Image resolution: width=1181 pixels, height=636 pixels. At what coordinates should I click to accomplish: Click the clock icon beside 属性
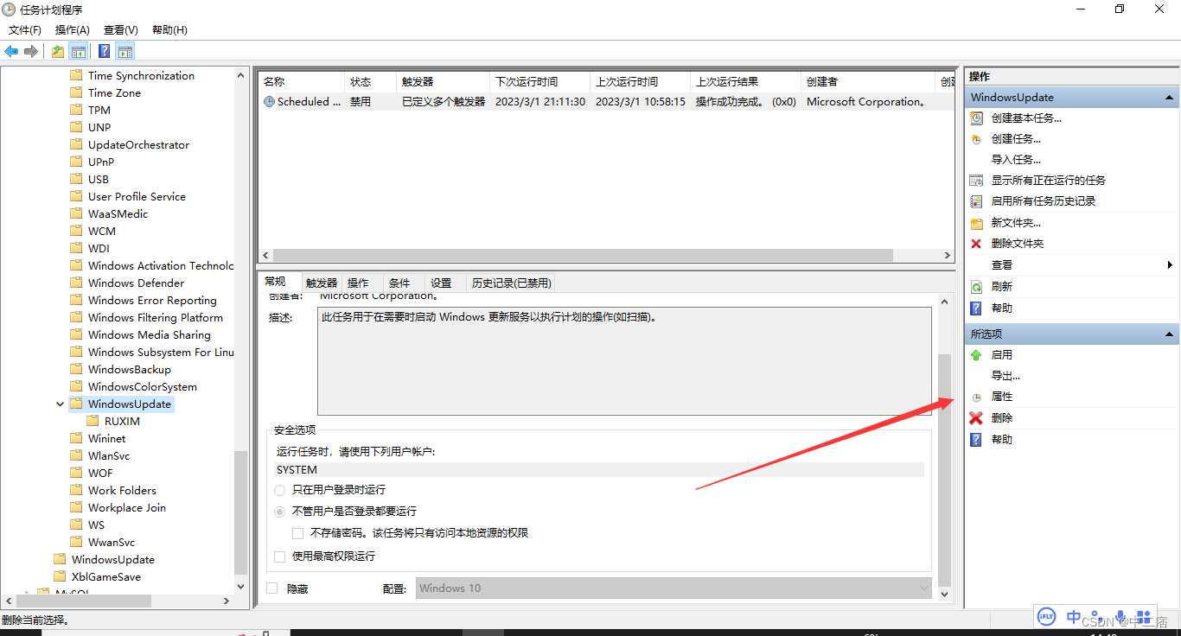click(x=976, y=397)
